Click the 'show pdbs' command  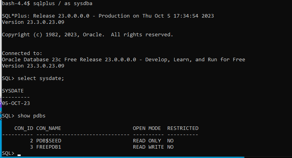pos(32,116)
